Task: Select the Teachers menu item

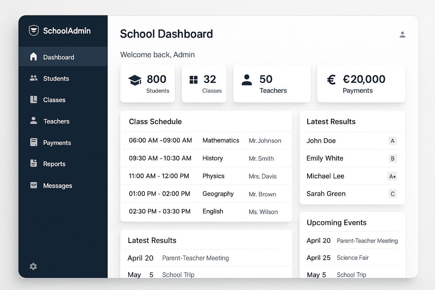Action: pyautogui.click(x=63, y=121)
